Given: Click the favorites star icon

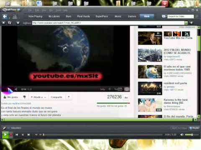Looking at the screenshot, I should click(18, 23).
